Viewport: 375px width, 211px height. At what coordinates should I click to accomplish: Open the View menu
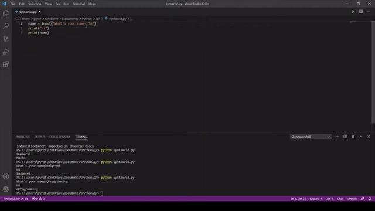(48, 4)
